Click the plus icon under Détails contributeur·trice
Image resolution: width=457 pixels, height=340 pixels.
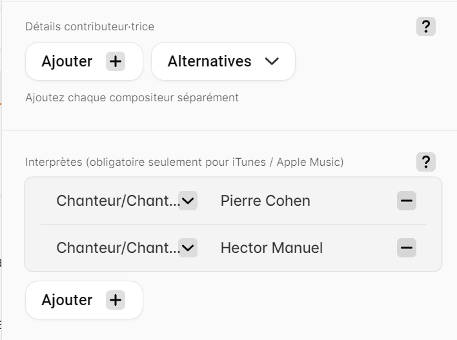coord(116,61)
